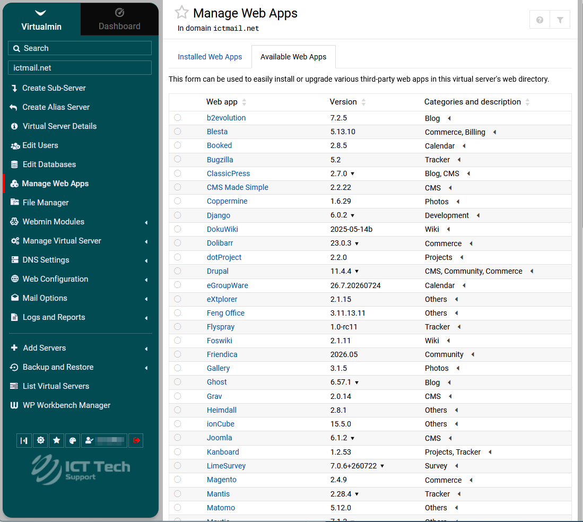Viewport: 583px width, 522px height.
Task: Open favorites with the bottom star icon
Action: tap(57, 441)
